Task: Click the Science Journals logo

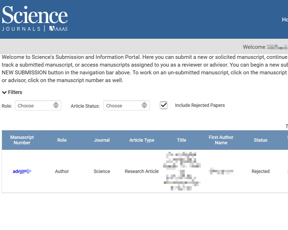Action: pyautogui.click(x=35, y=18)
